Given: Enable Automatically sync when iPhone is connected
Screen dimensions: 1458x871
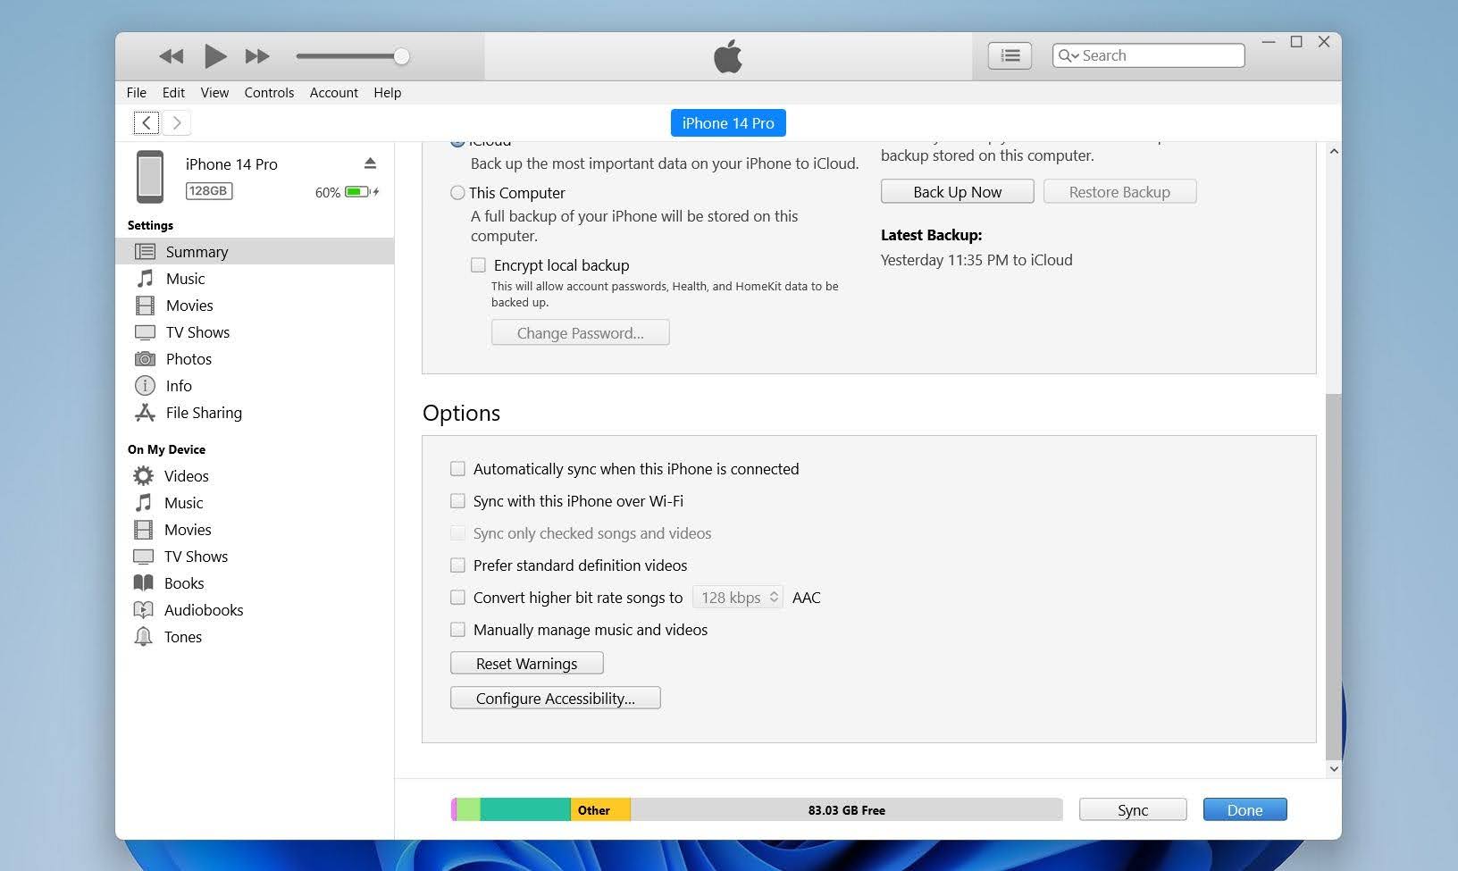Looking at the screenshot, I should pos(457,469).
